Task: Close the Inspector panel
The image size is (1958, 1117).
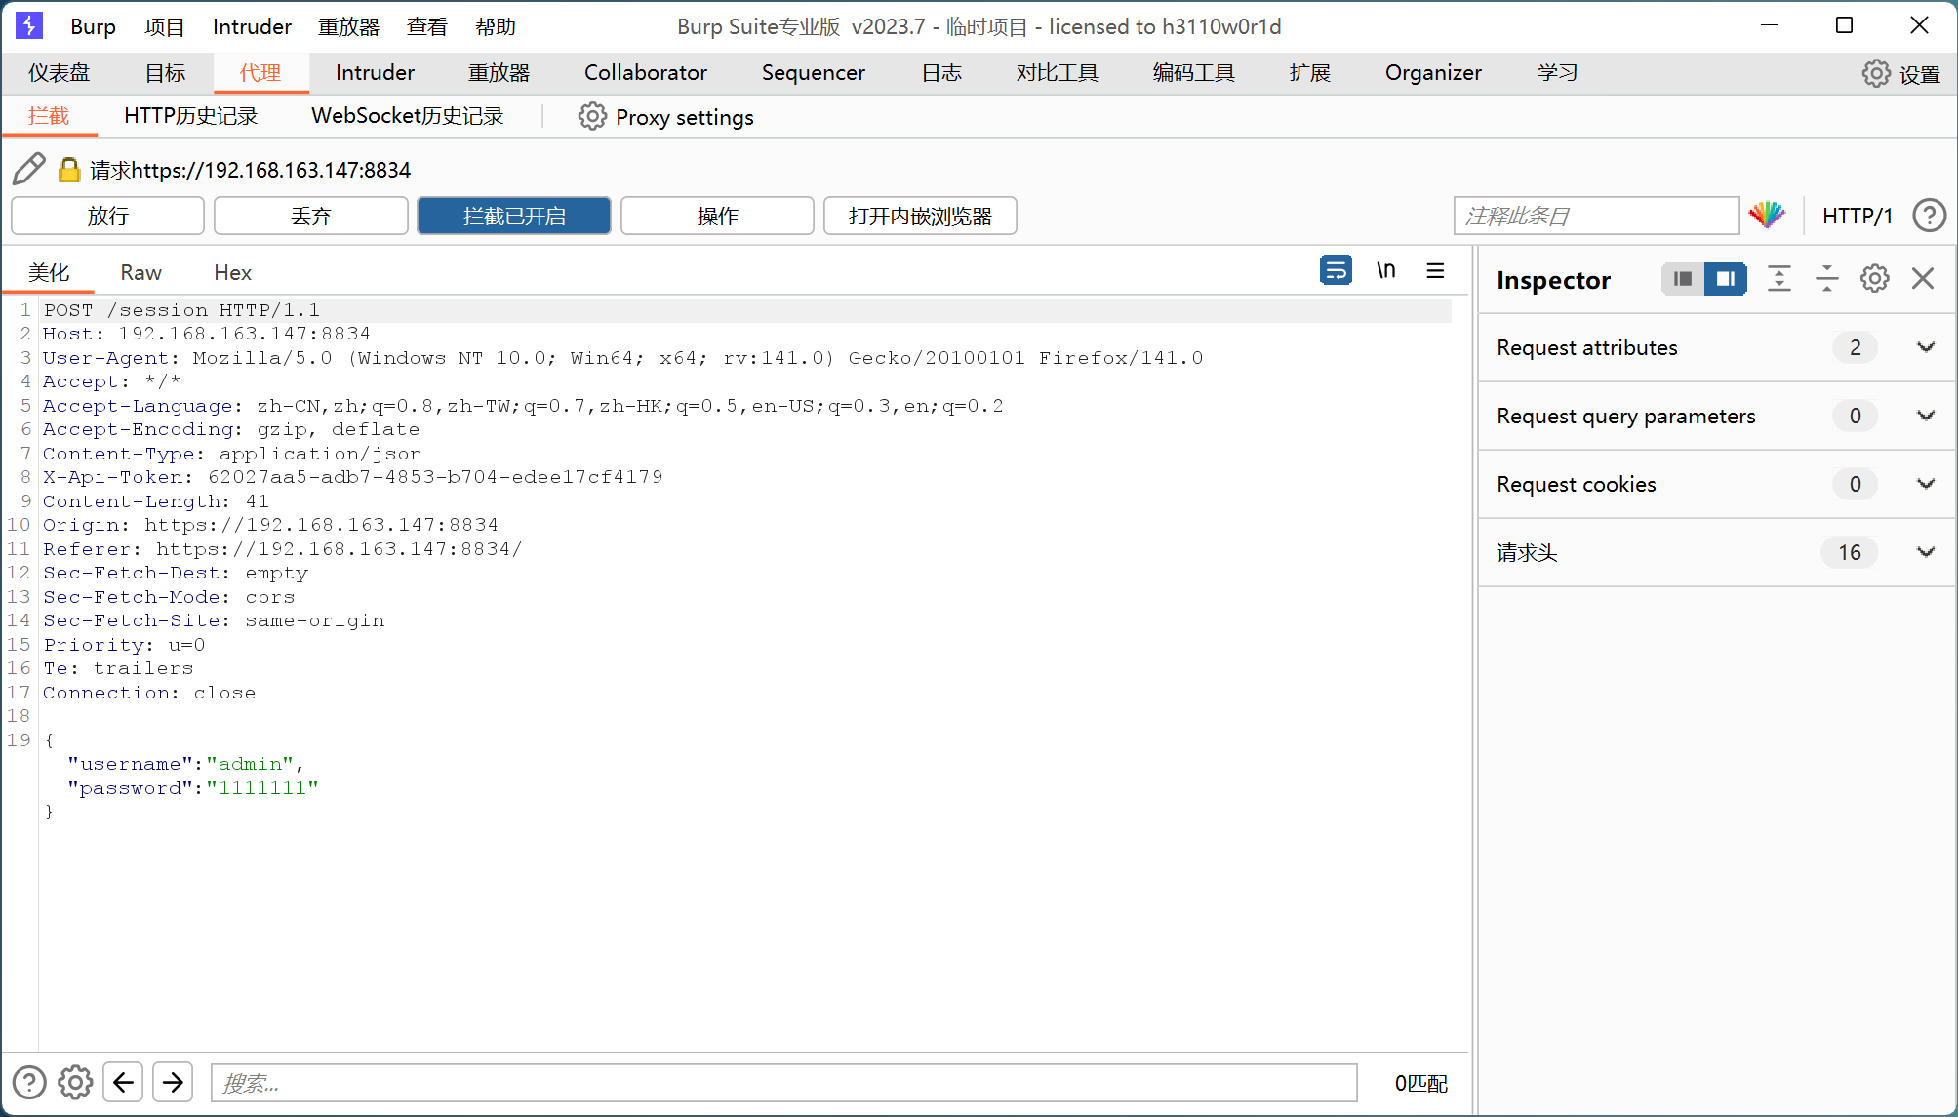Action: pyautogui.click(x=1923, y=279)
